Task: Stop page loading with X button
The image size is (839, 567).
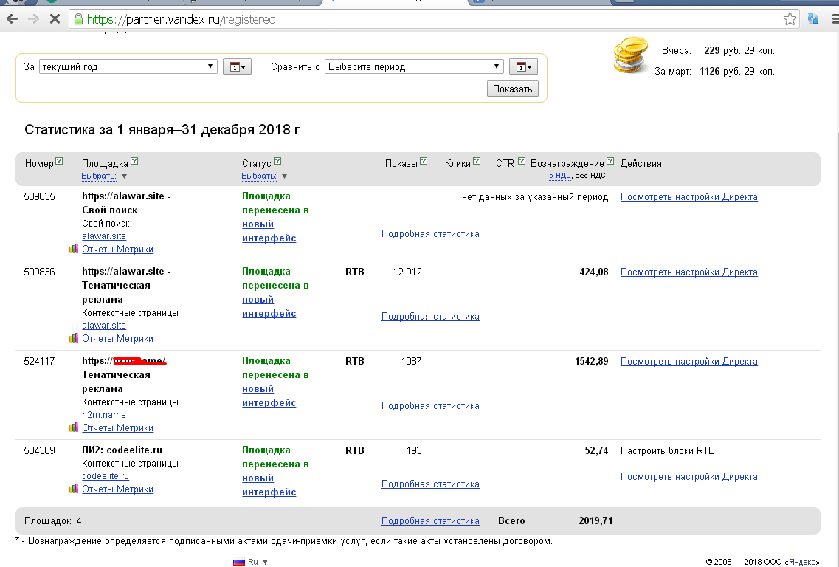Action: pos(55,19)
